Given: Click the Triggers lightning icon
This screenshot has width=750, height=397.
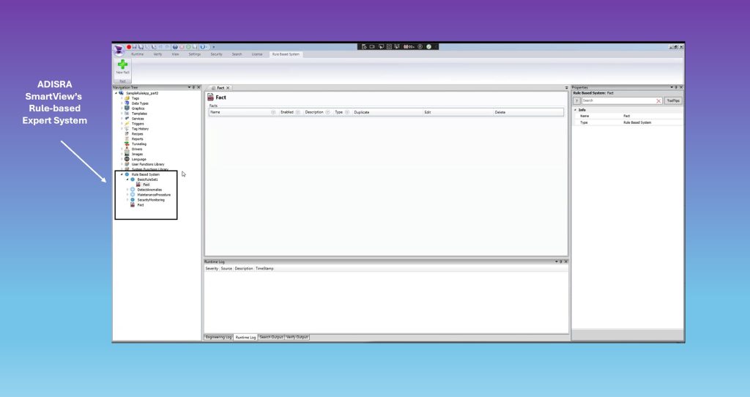Looking at the screenshot, I should (x=127, y=123).
